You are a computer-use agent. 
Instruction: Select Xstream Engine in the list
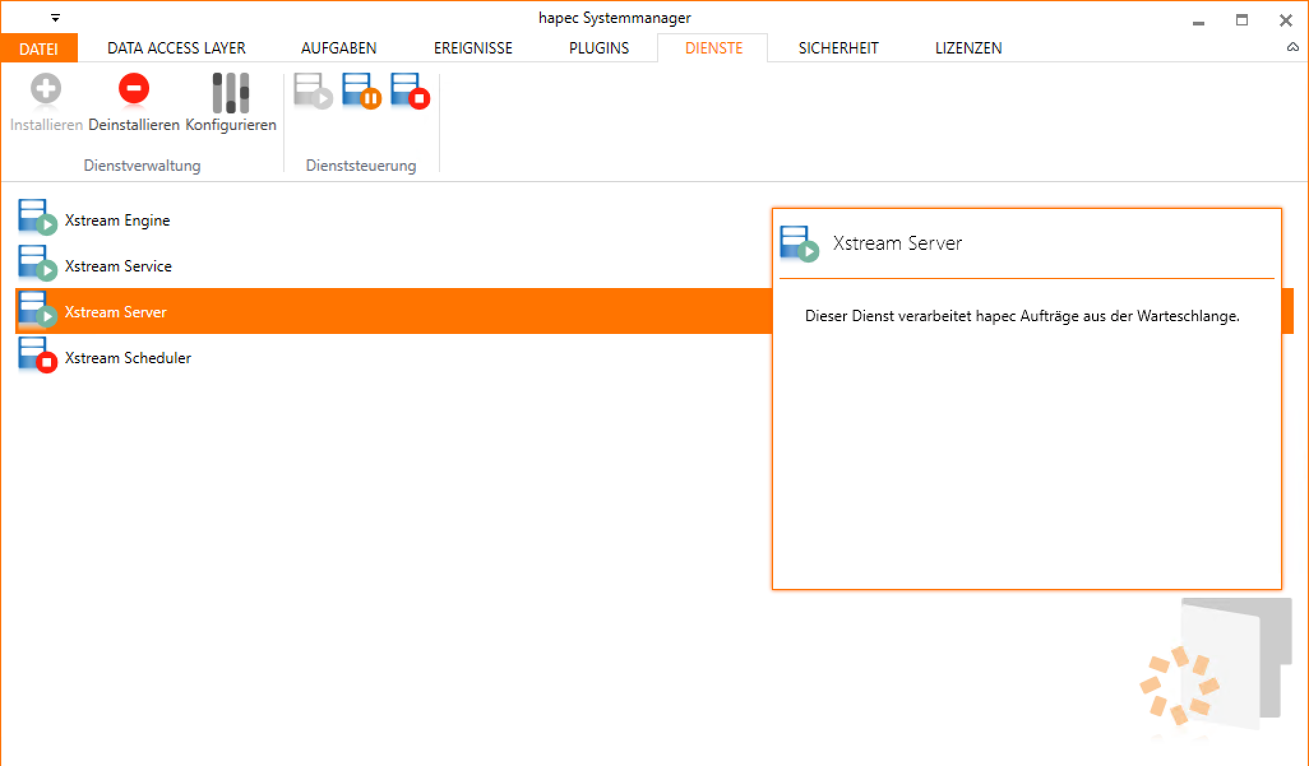117,220
